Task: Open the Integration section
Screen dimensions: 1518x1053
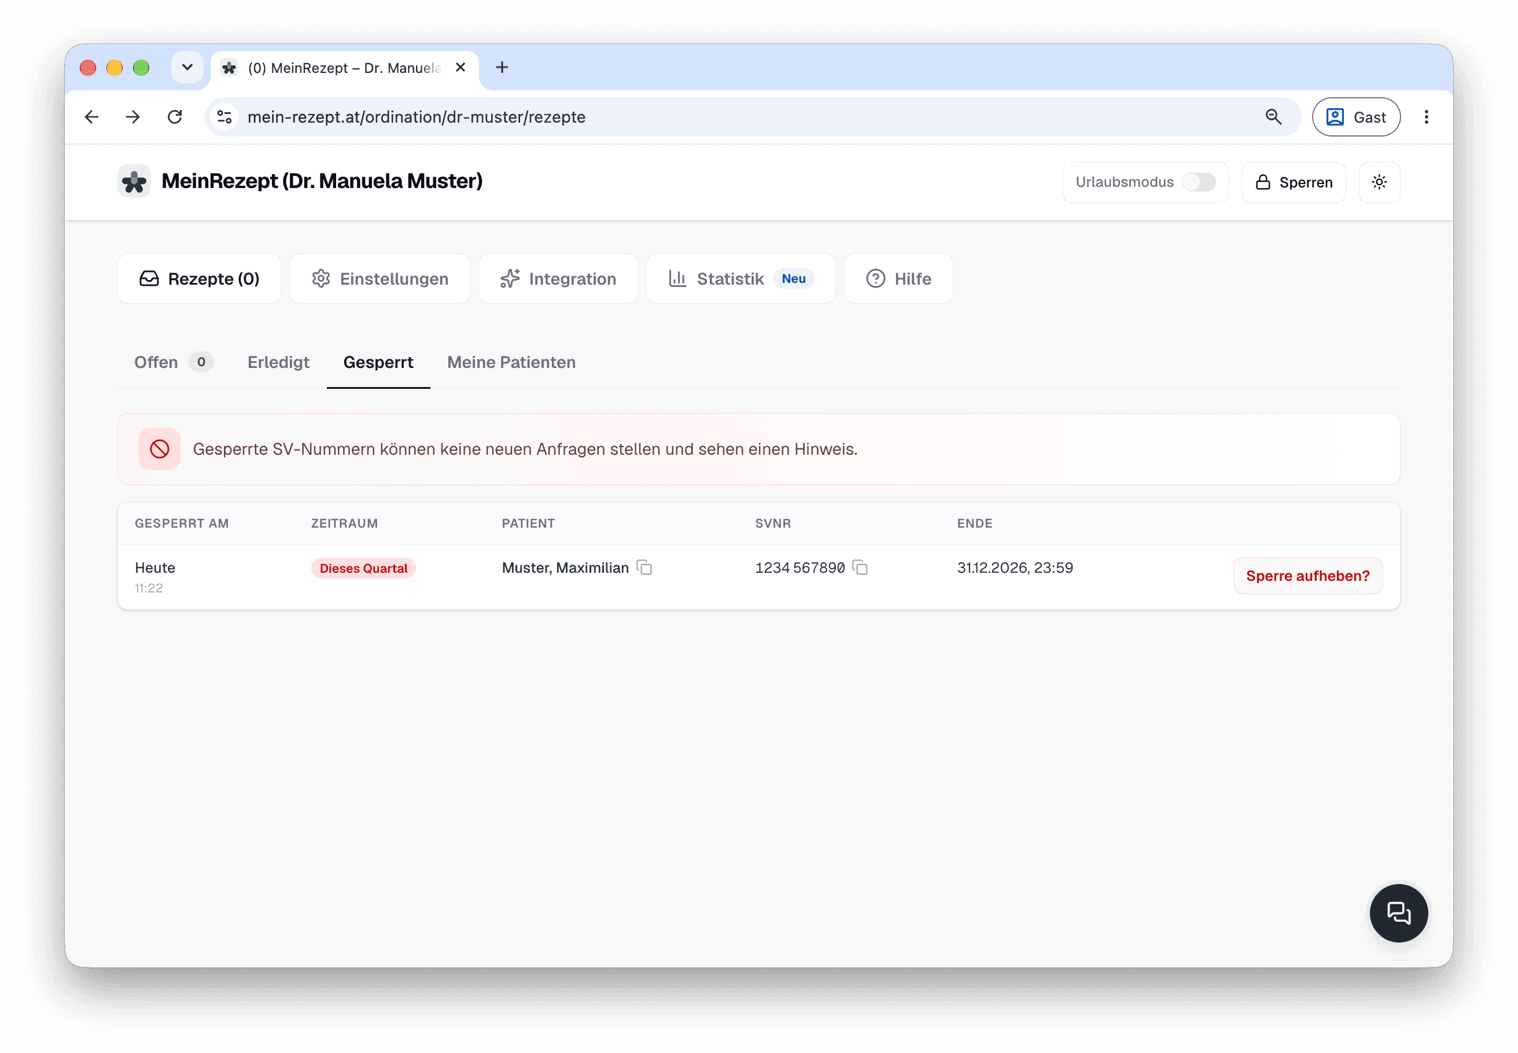Action: tap(558, 278)
